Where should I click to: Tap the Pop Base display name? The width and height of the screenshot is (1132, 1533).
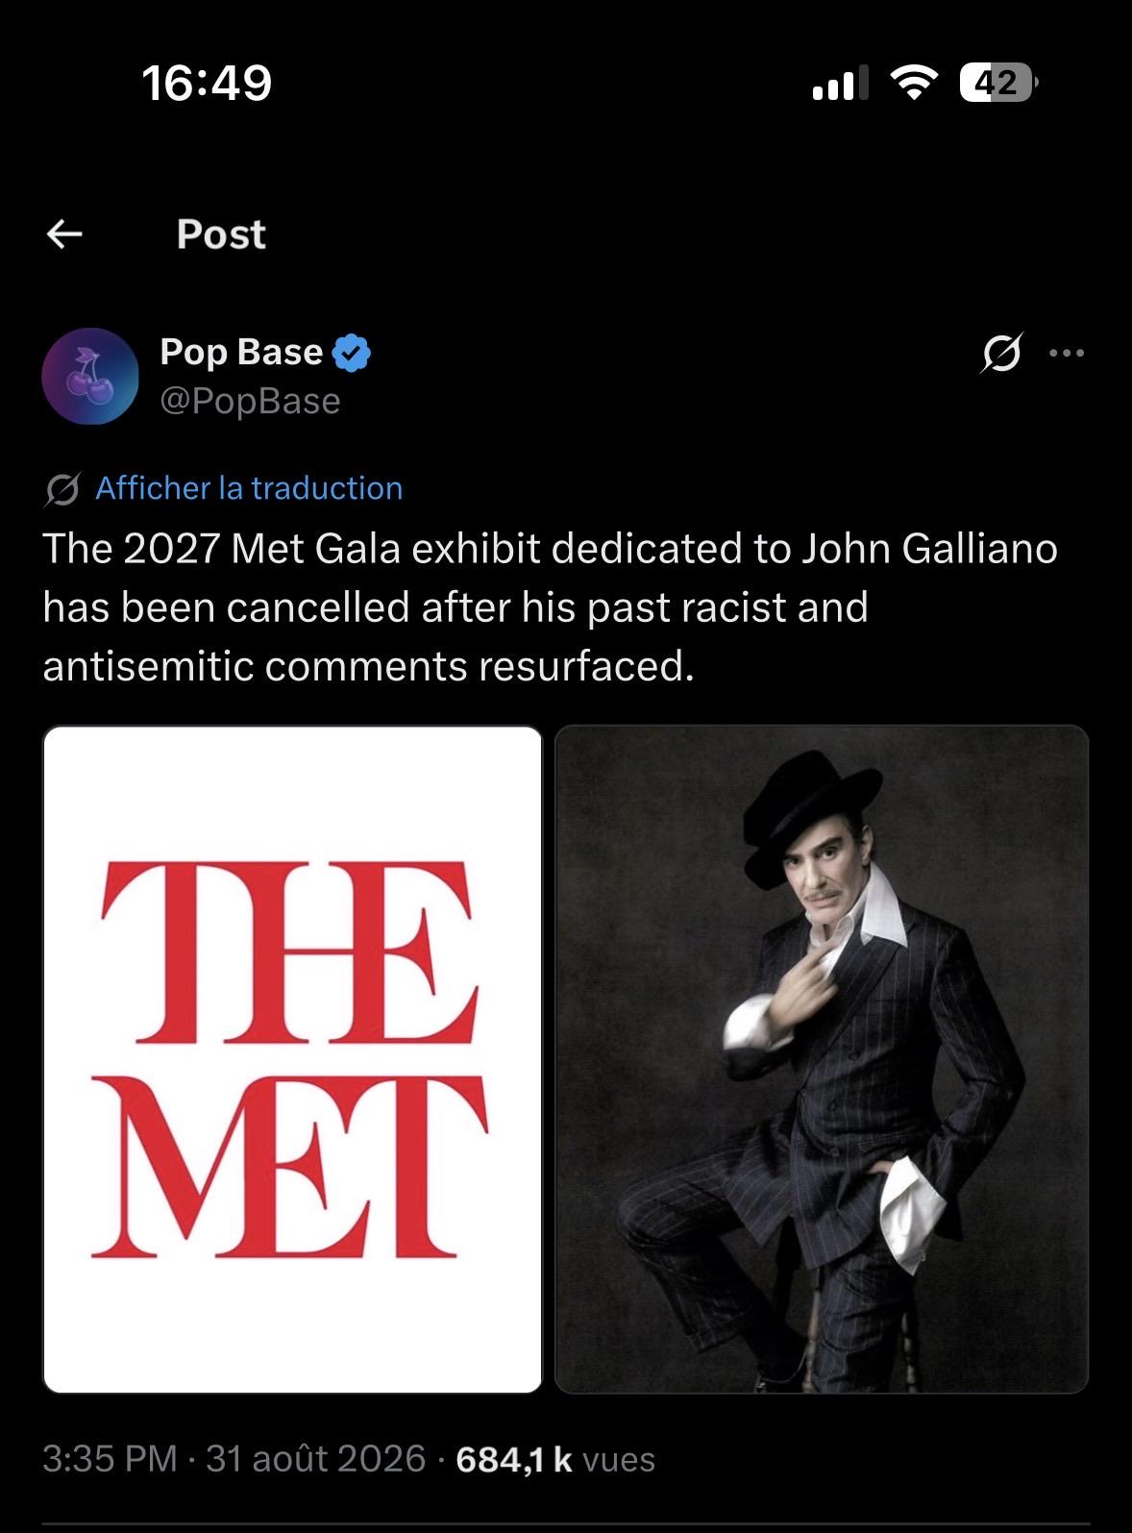point(241,352)
